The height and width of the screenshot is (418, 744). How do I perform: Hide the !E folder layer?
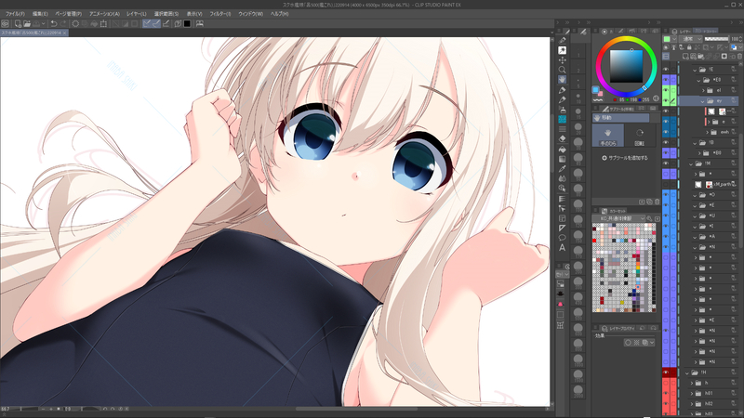click(x=666, y=69)
